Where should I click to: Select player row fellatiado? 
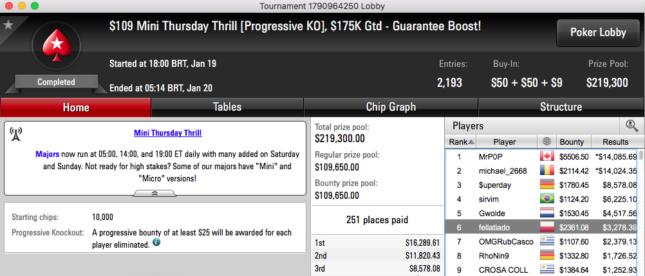pos(545,228)
